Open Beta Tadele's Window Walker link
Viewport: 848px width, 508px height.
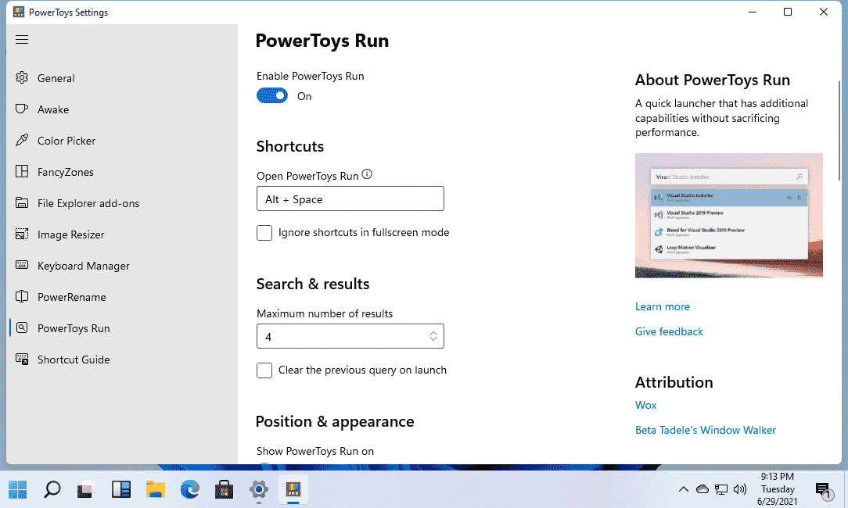705,430
